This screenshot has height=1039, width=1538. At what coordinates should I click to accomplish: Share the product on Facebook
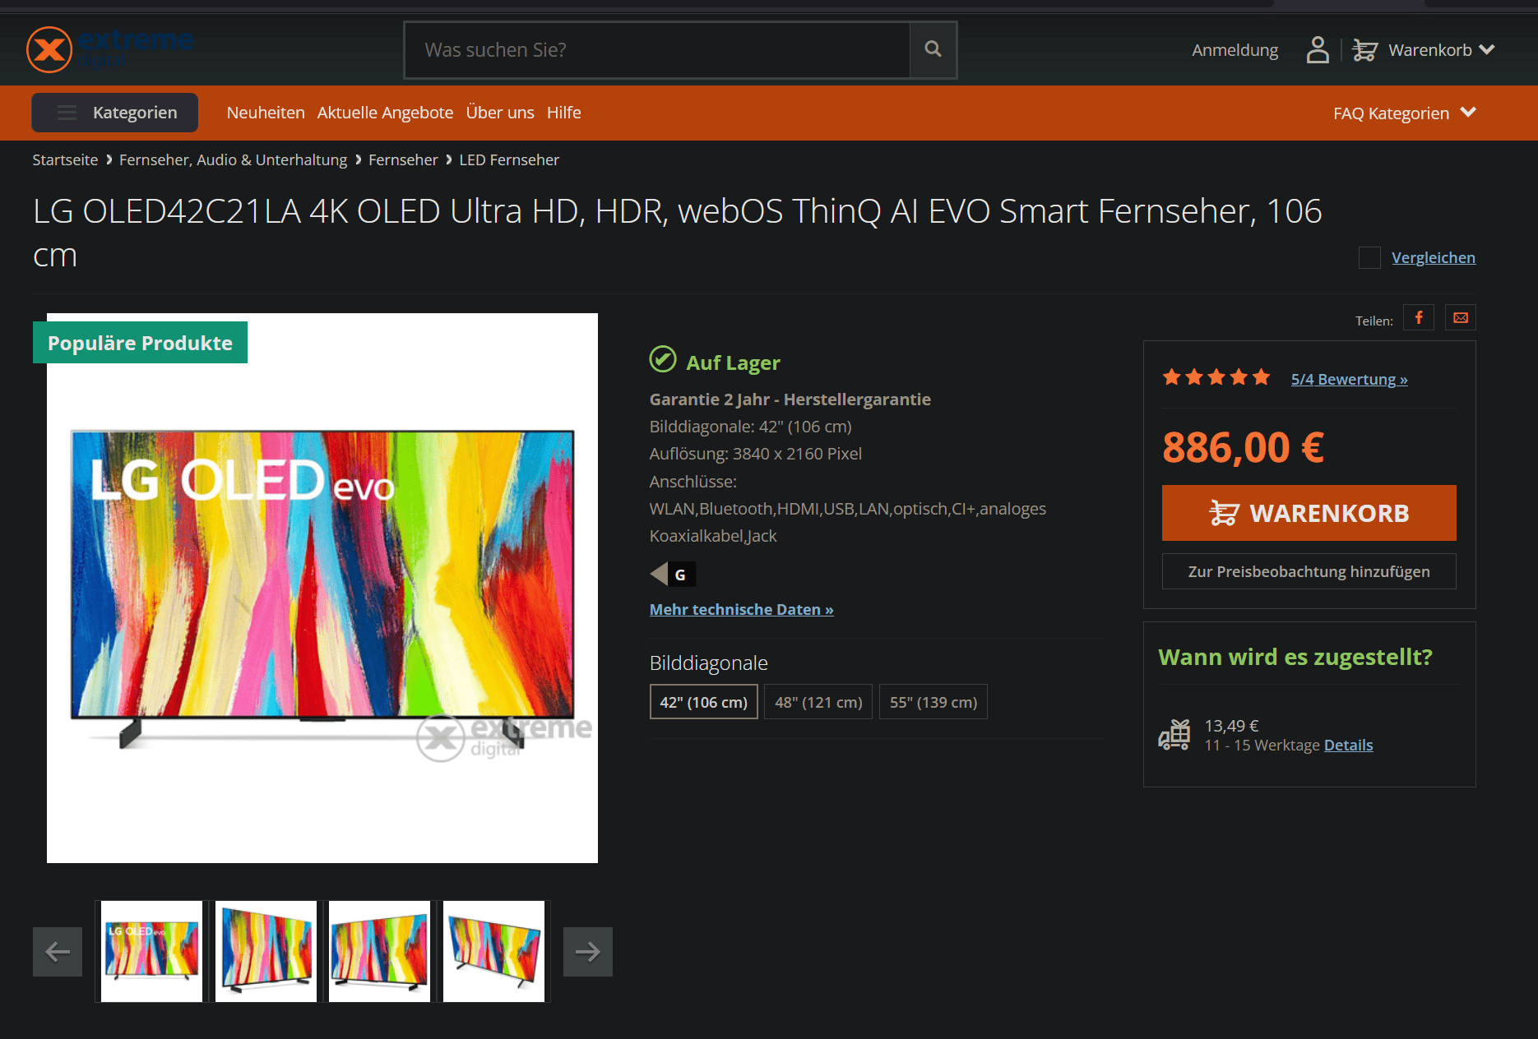coord(1419,317)
